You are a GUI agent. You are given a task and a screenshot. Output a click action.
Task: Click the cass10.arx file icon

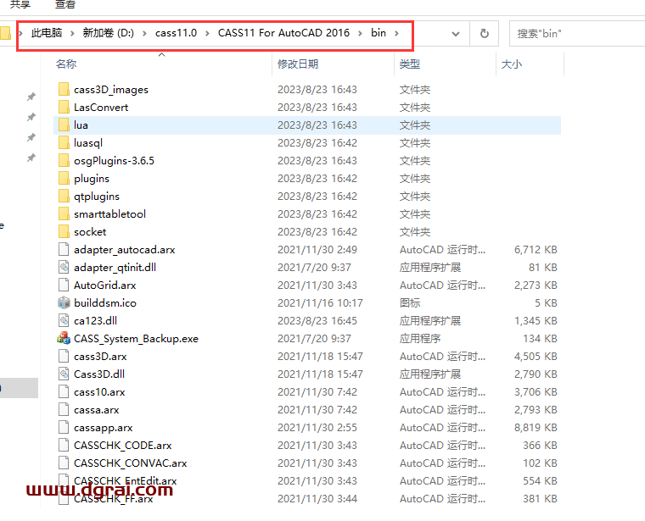(x=64, y=391)
